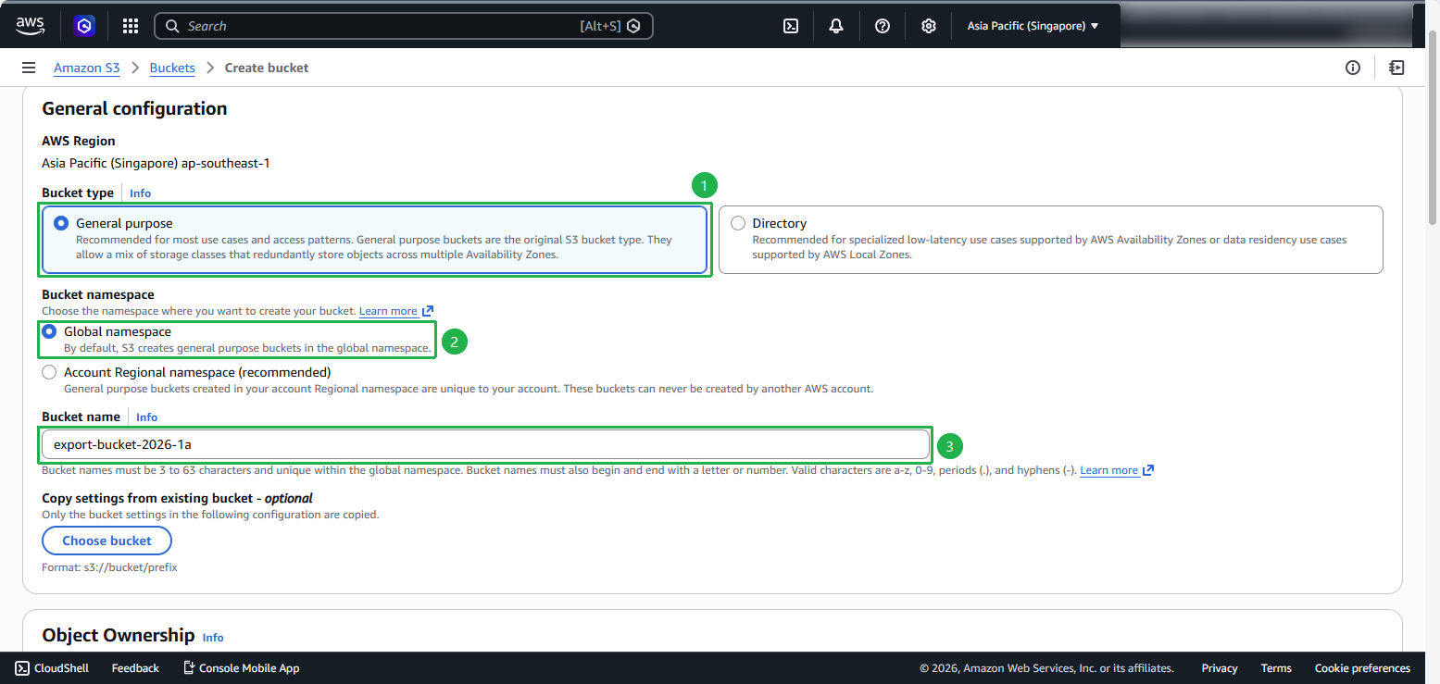
Task: Open the right-side panel icon by the info icon
Action: point(1396,68)
